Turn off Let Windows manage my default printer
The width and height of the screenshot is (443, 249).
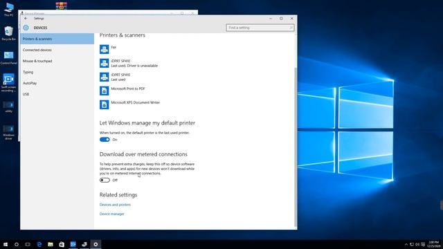coord(105,140)
